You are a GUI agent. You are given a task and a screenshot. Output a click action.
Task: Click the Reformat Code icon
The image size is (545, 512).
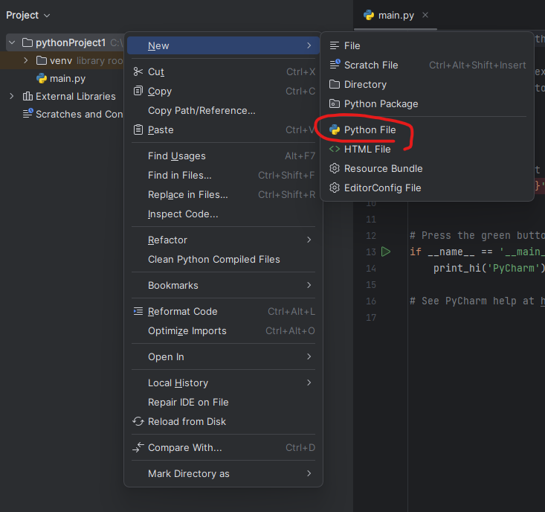pyautogui.click(x=138, y=311)
